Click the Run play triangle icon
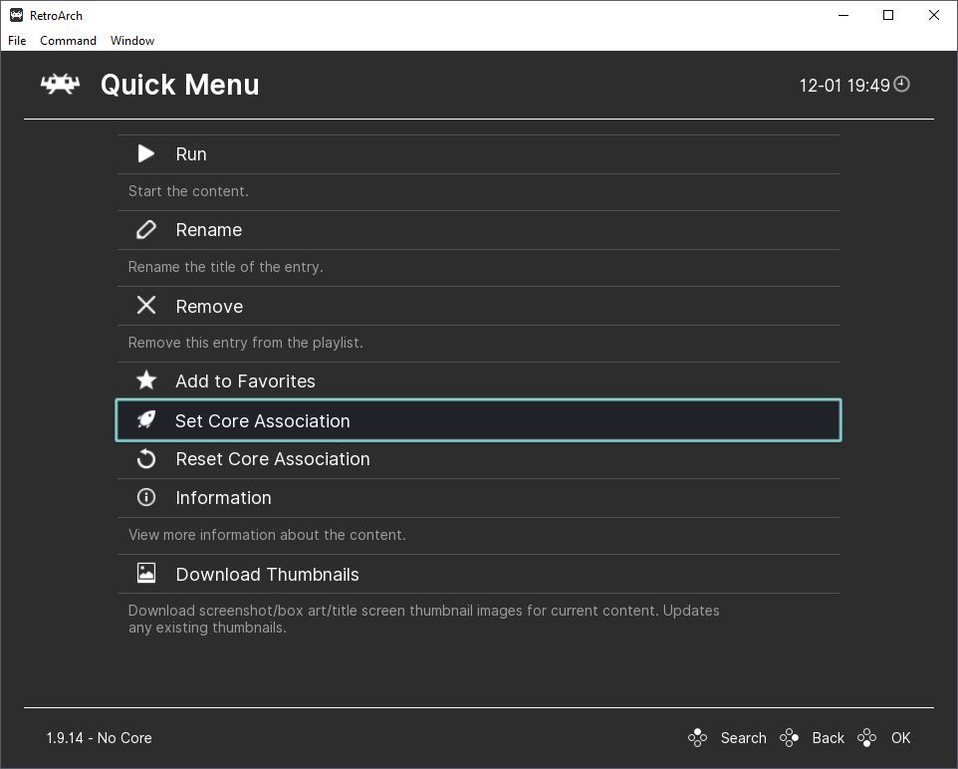This screenshot has width=958, height=769. [146, 153]
